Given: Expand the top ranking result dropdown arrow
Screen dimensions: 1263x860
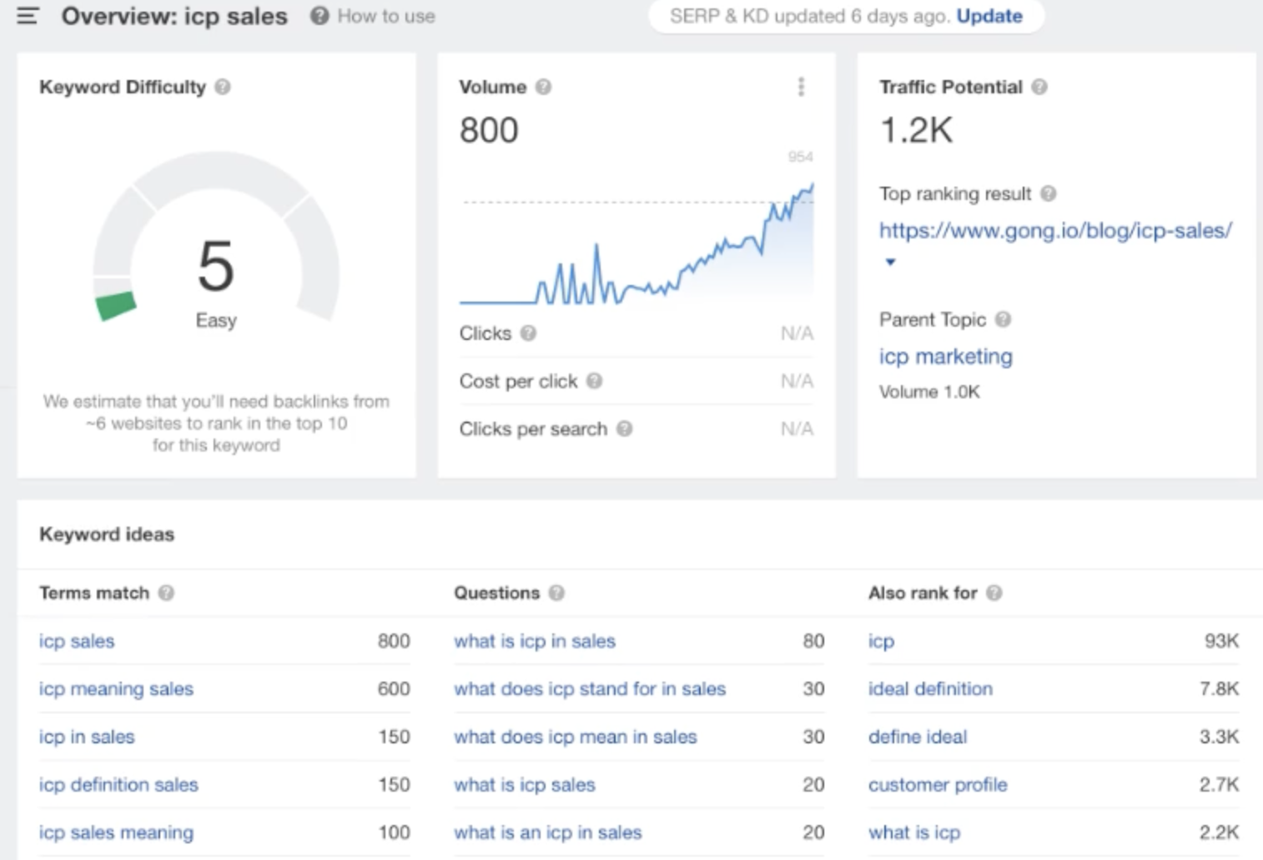Looking at the screenshot, I should click(x=890, y=262).
